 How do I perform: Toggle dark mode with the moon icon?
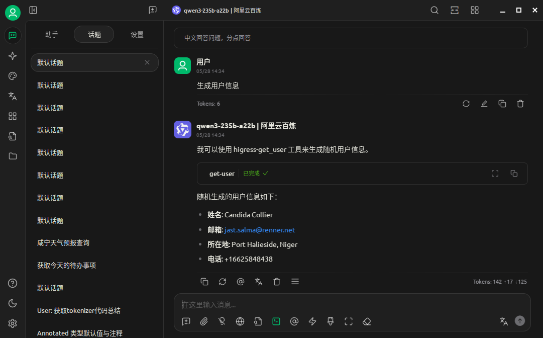(13, 303)
